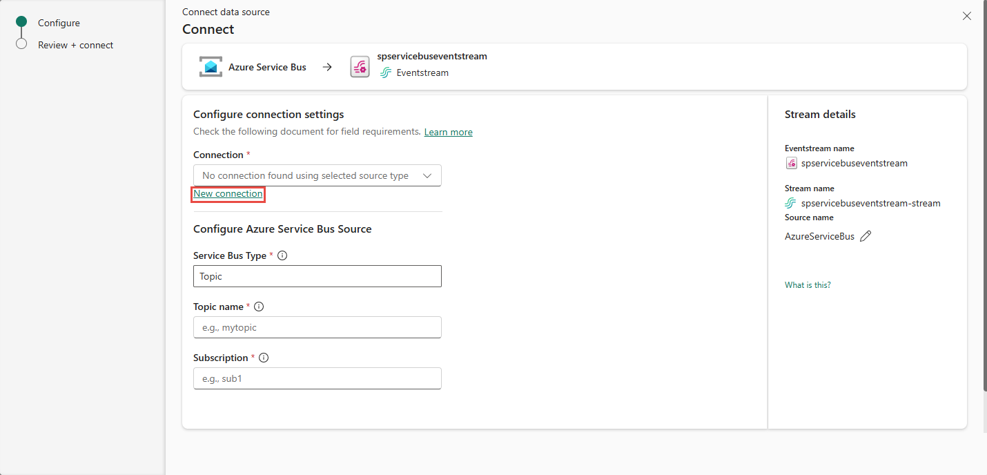Open the Learn more link
The width and height of the screenshot is (987, 475).
(448, 132)
